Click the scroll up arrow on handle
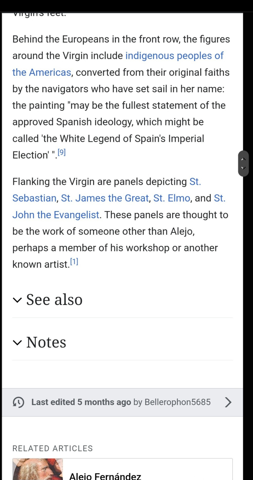The image size is (253, 480). [x=244, y=159]
